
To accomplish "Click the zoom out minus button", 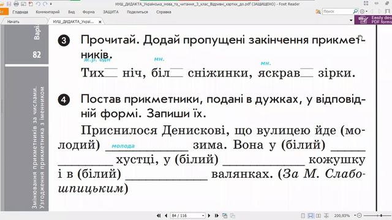I will (360, 215).
